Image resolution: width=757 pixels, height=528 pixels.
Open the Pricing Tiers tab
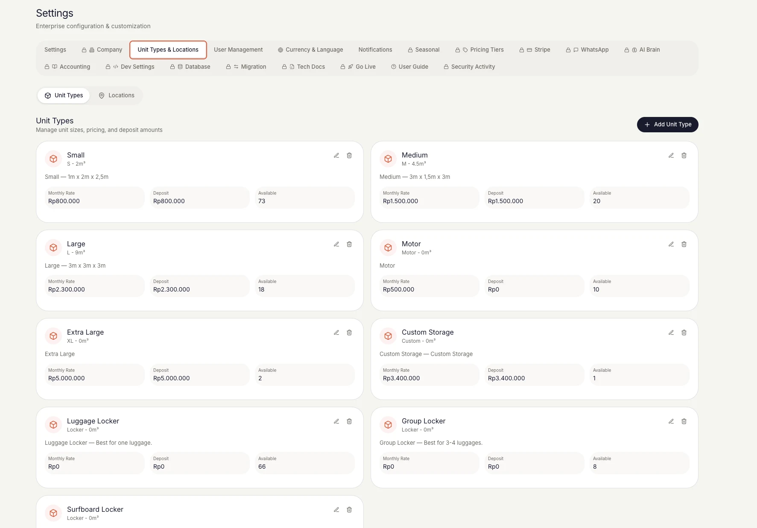[479, 50]
